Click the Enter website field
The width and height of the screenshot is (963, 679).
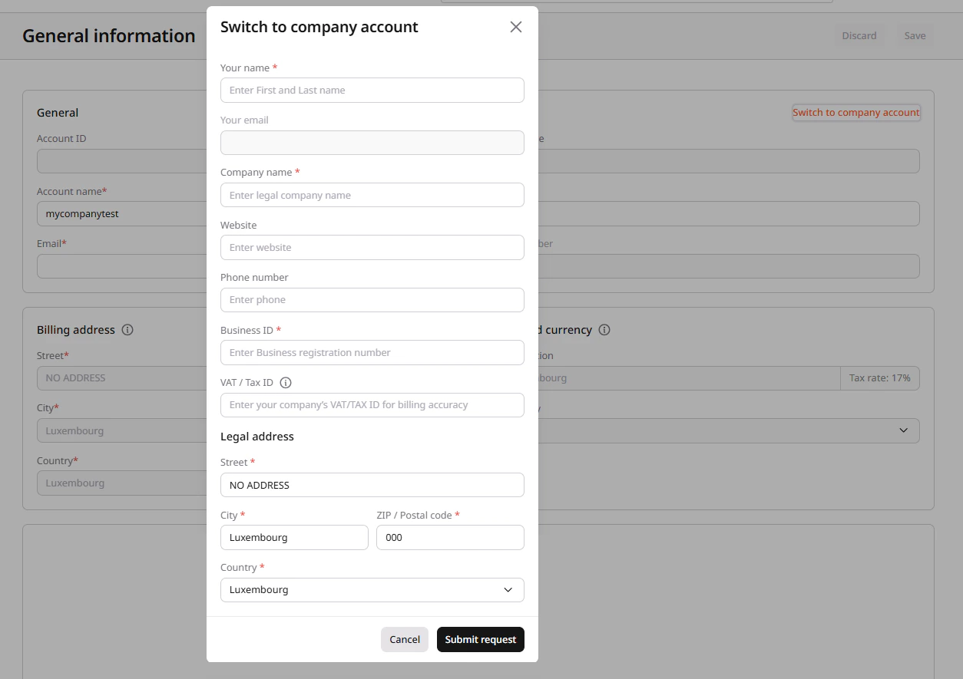372,247
